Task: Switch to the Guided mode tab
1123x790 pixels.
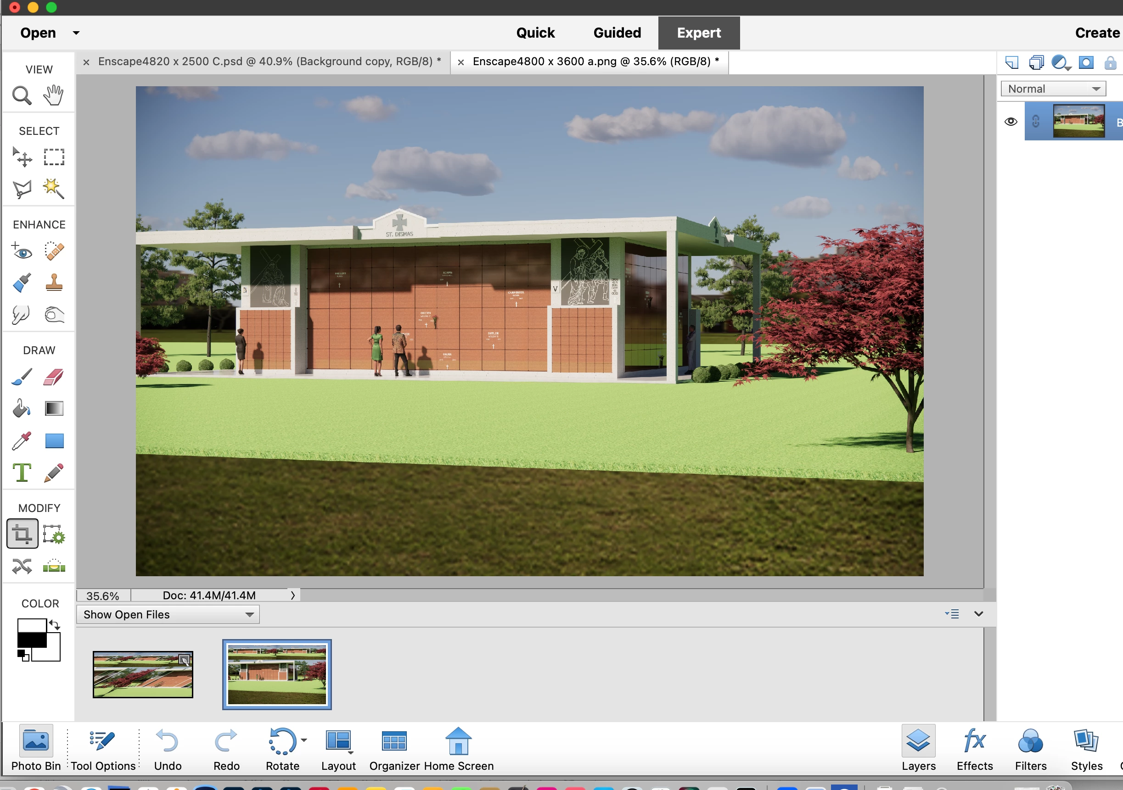Action: [x=617, y=33]
